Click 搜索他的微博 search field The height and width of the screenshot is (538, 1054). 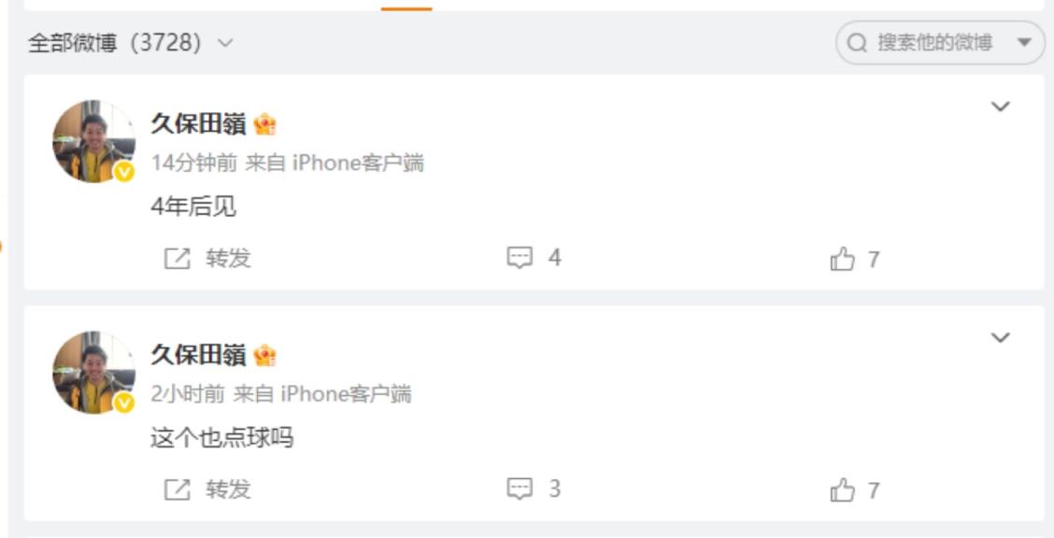click(x=940, y=43)
